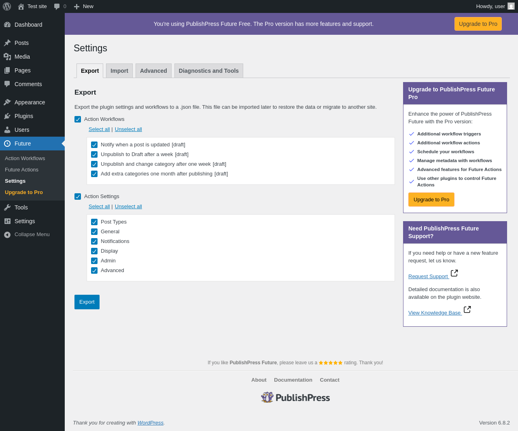This screenshot has height=431, width=518.
Task: Open the Request Support link
Action: coord(428,277)
